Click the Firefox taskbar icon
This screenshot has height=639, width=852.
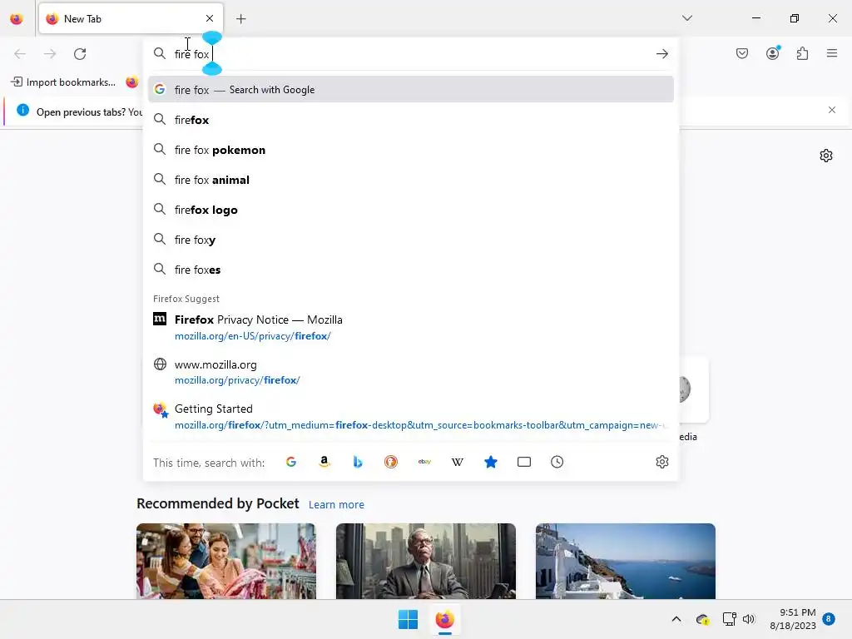point(444,619)
